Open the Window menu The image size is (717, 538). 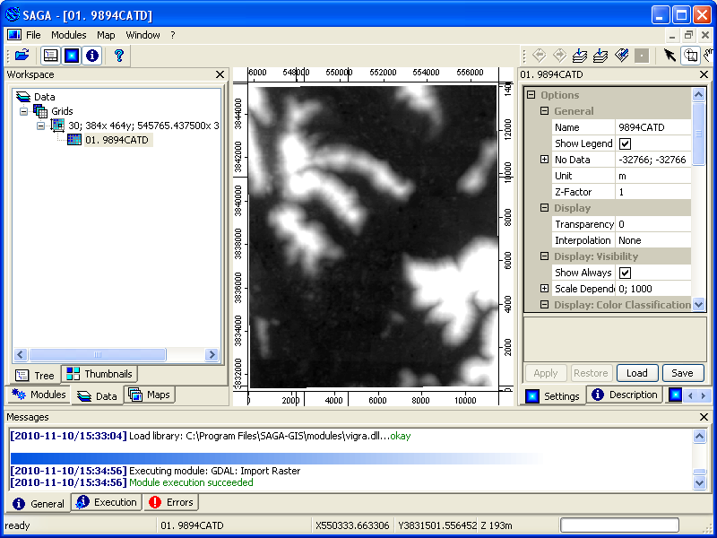(x=143, y=35)
